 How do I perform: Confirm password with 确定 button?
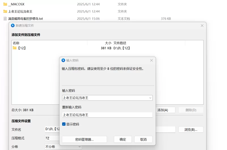123,140
